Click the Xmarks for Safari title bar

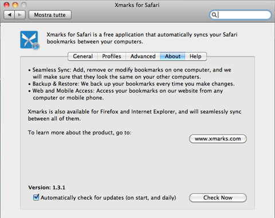[137, 5]
